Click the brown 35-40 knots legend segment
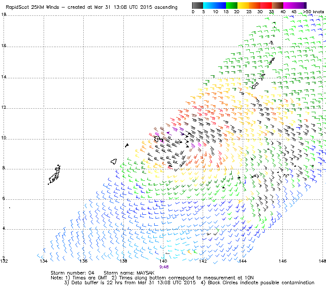This screenshot has height=286, width=326. tap(278, 5)
